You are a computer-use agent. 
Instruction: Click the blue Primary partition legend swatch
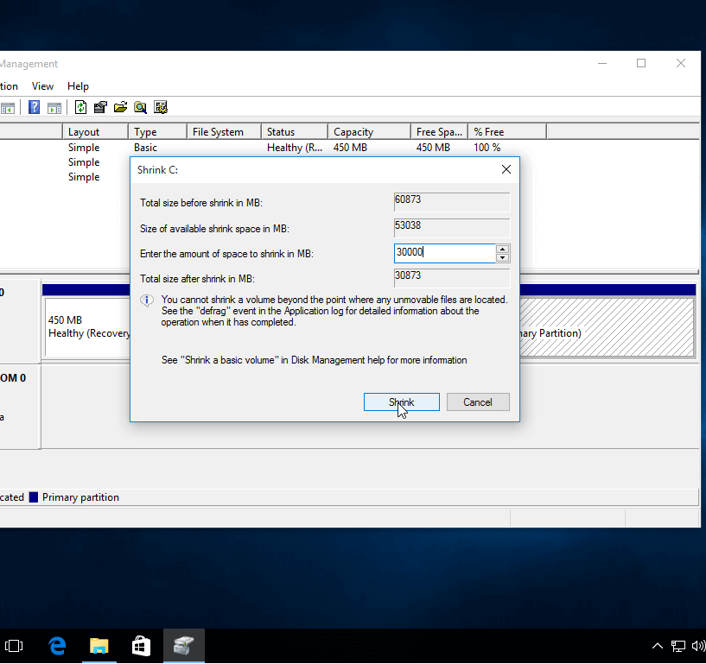(32, 496)
